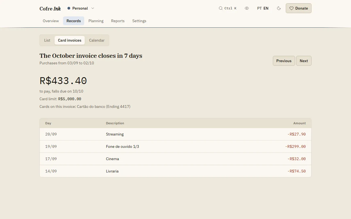Click the Day column header

[x=48, y=123]
